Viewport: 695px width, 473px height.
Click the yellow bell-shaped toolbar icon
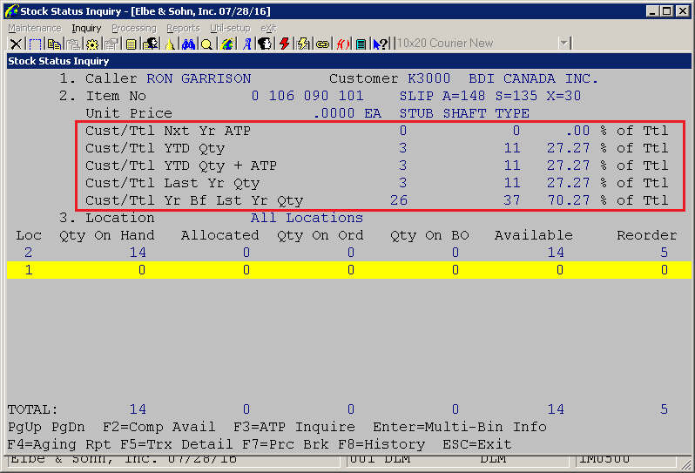170,44
